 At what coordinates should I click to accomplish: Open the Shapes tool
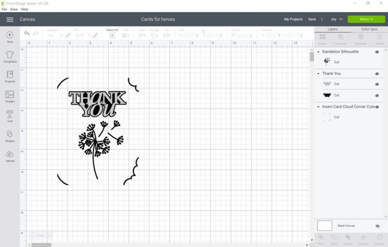click(x=10, y=135)
